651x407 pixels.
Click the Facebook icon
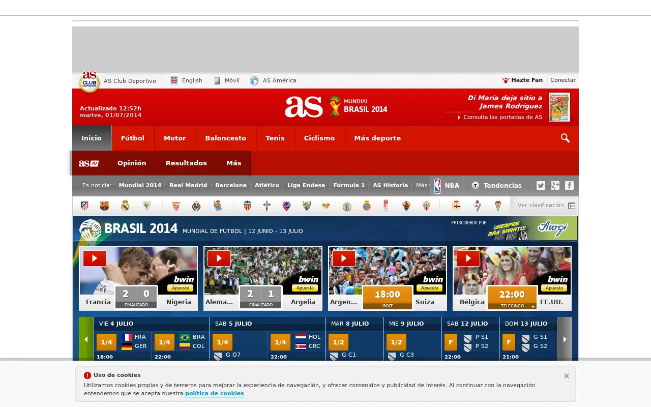pyautogui.click(x=569, y=185)
